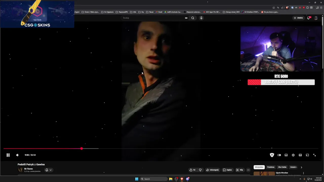
Task: Show more filter chips with right arrow
Action: point(301,167)
